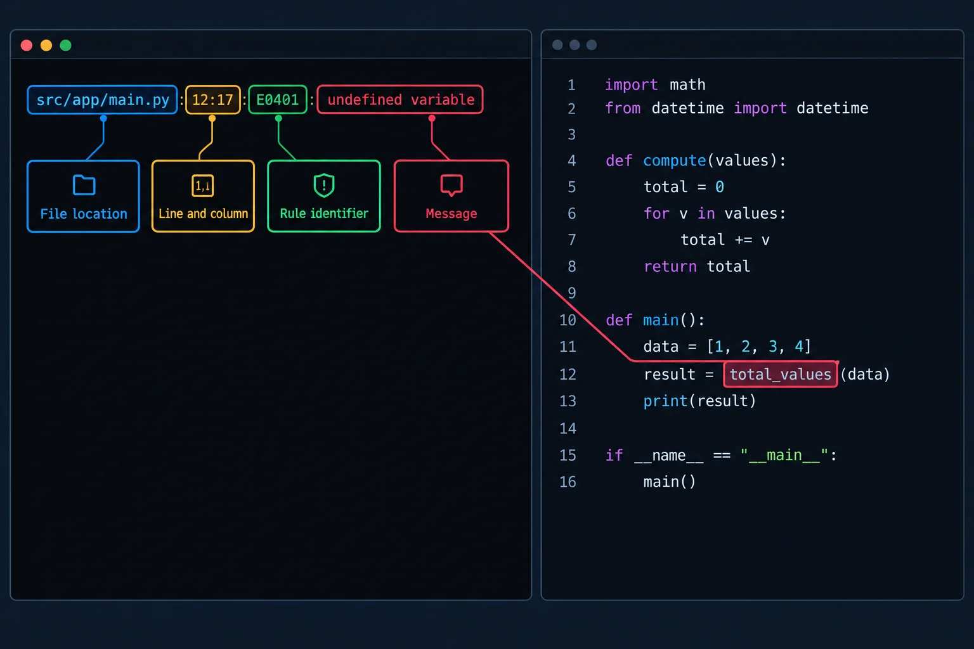Click the 'main()' call on line 16
This screenshot has height=649, width=974.
point(670,482)
